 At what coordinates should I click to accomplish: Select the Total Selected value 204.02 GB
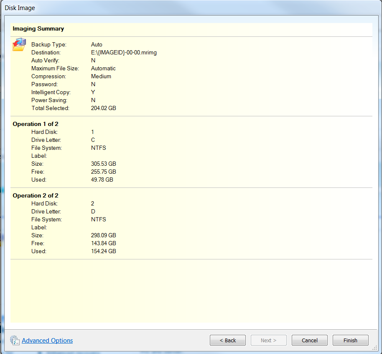(x=103, y=108)
